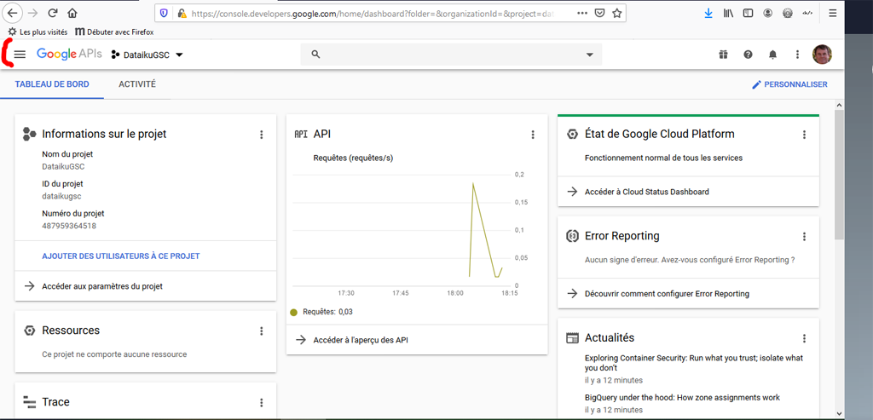Image resolution: width=873 pixels, height=420 pixels.
Task: Click the Error Reporting card title
Action: [x=622, y=236]
